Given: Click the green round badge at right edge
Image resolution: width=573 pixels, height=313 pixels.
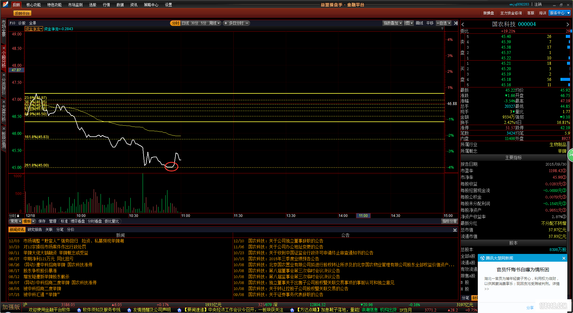Looking at the screenshot, I should [x=570, y=155].
